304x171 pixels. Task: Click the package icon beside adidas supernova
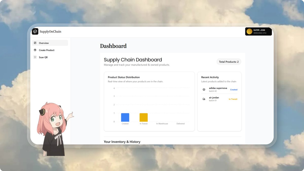coord(204,89)
